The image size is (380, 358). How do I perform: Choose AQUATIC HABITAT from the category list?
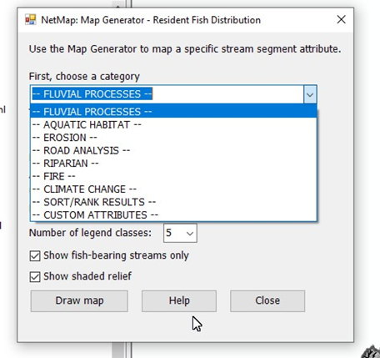click(173, 124)
